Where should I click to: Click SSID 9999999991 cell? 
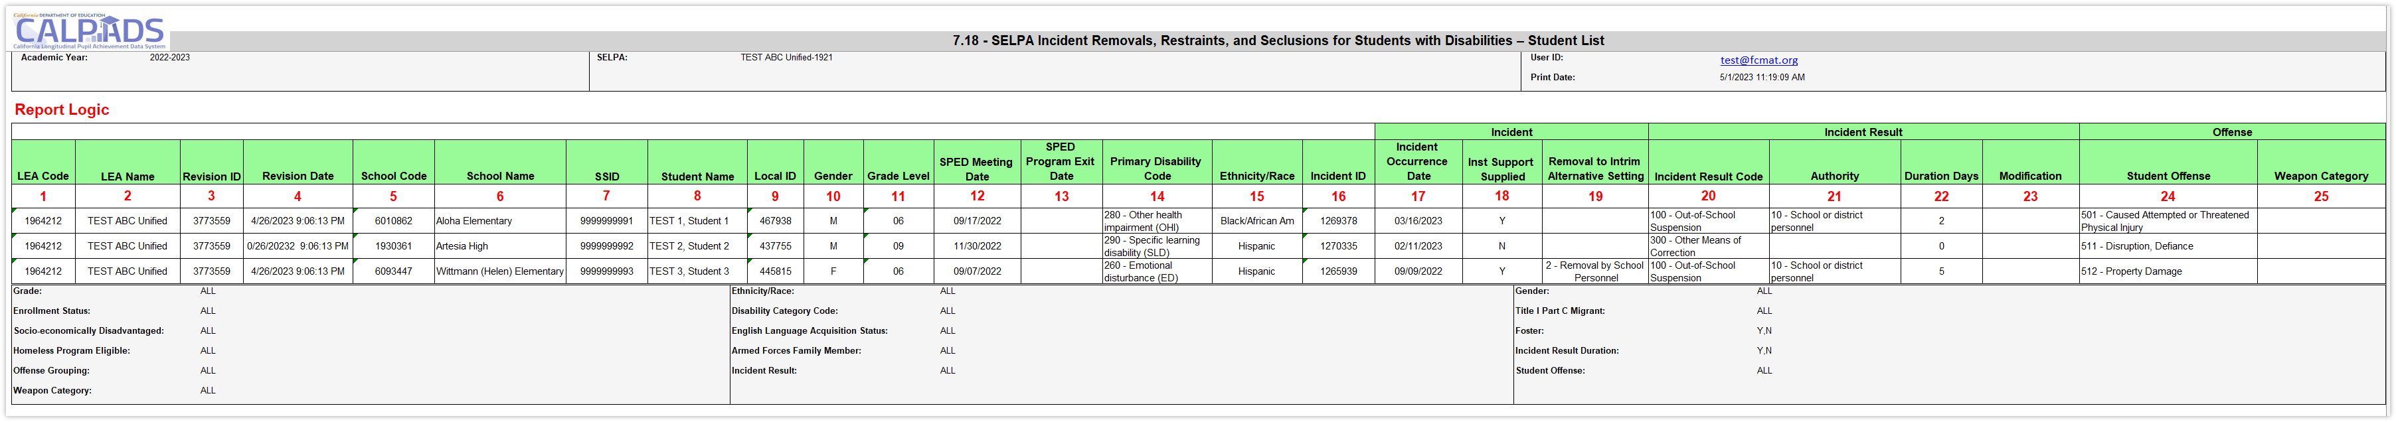click(606, 221)
